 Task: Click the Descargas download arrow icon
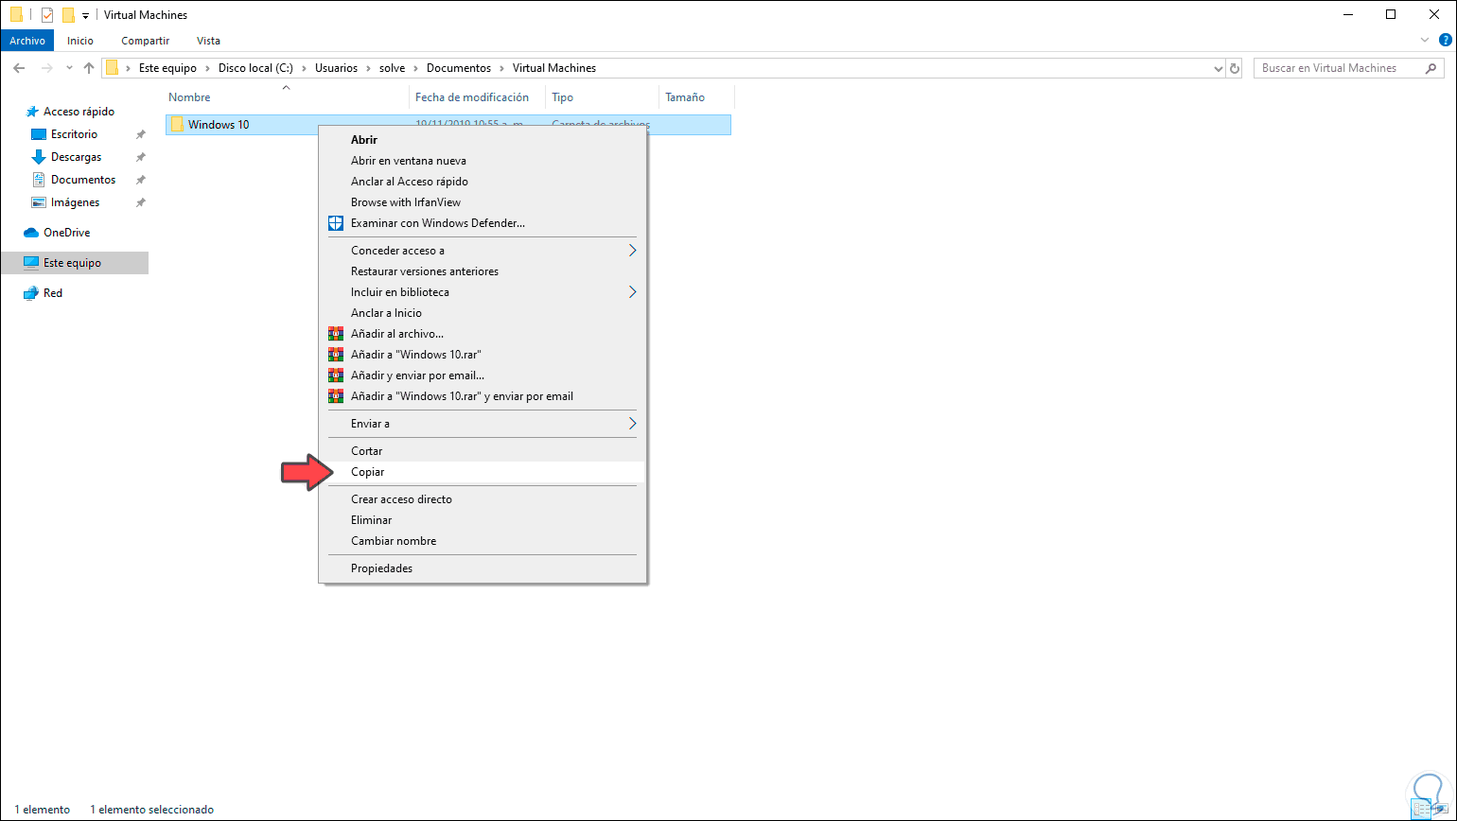point(38,157)
